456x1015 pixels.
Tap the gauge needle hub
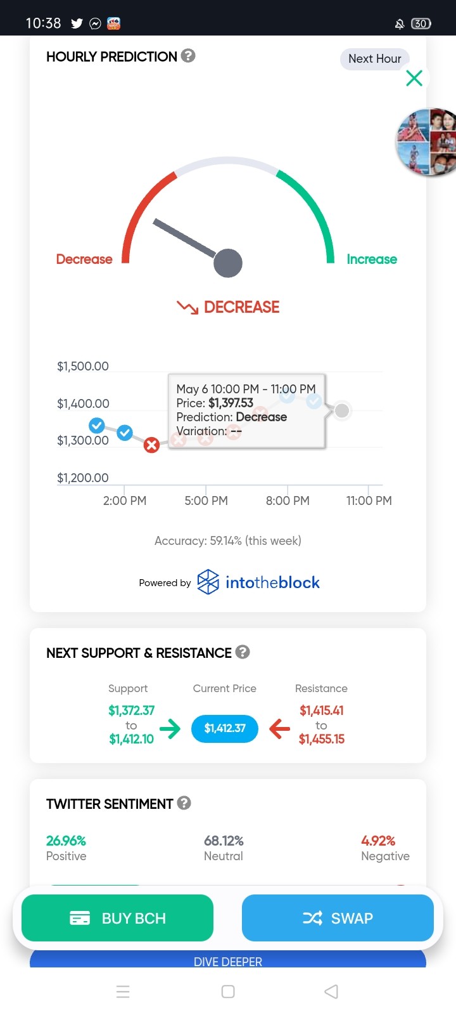(228, 263)
